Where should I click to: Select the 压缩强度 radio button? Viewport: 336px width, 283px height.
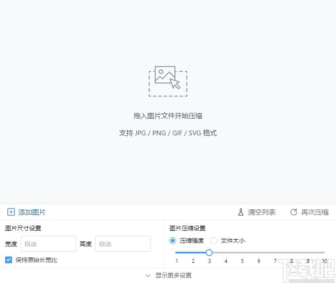click(172, 241)
